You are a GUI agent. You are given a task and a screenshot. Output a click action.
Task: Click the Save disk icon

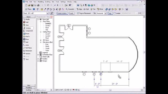pos(32,5)
